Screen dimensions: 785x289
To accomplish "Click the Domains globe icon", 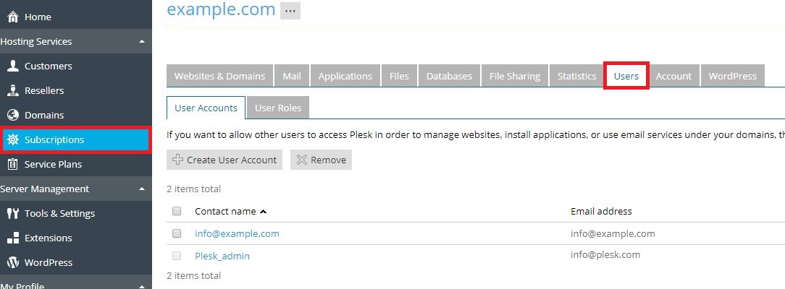I will point(13,115).
